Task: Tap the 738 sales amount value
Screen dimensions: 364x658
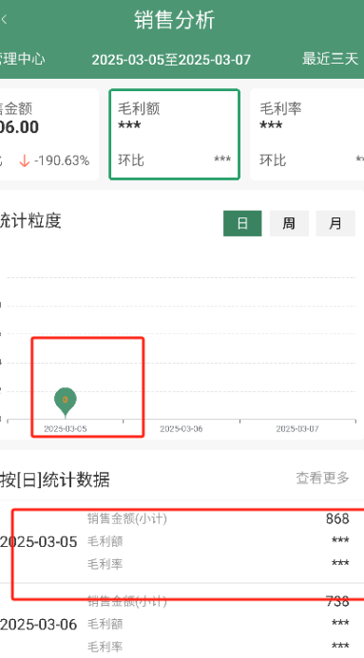Action: (337, 601)
